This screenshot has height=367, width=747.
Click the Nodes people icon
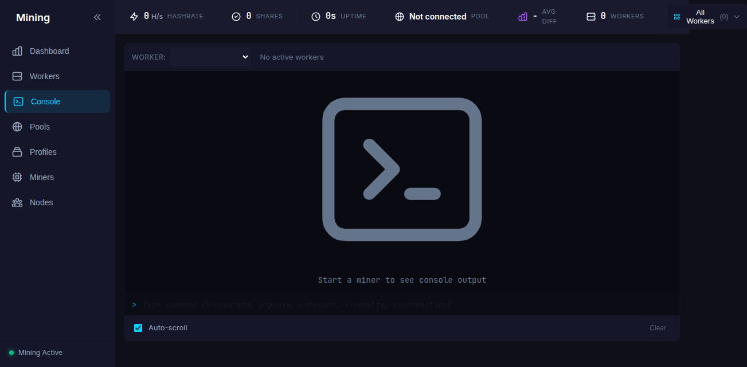(x=17, y=202)
